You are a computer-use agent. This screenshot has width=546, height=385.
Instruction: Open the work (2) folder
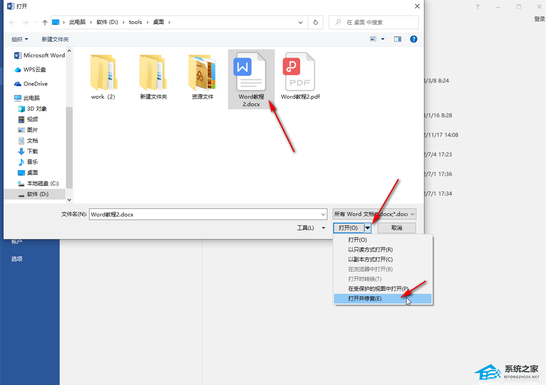point(103,77)
